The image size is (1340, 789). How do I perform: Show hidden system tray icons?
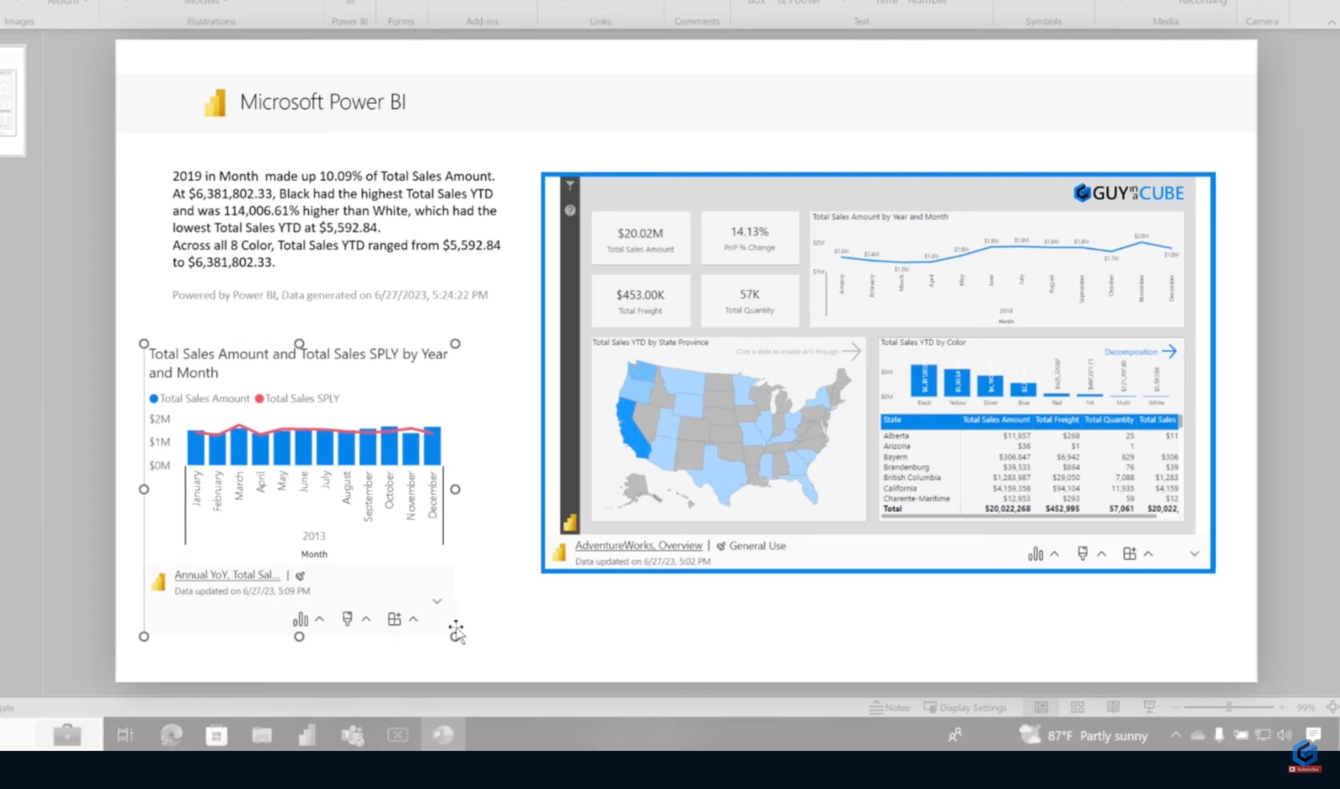click(x=1176, y=735)
